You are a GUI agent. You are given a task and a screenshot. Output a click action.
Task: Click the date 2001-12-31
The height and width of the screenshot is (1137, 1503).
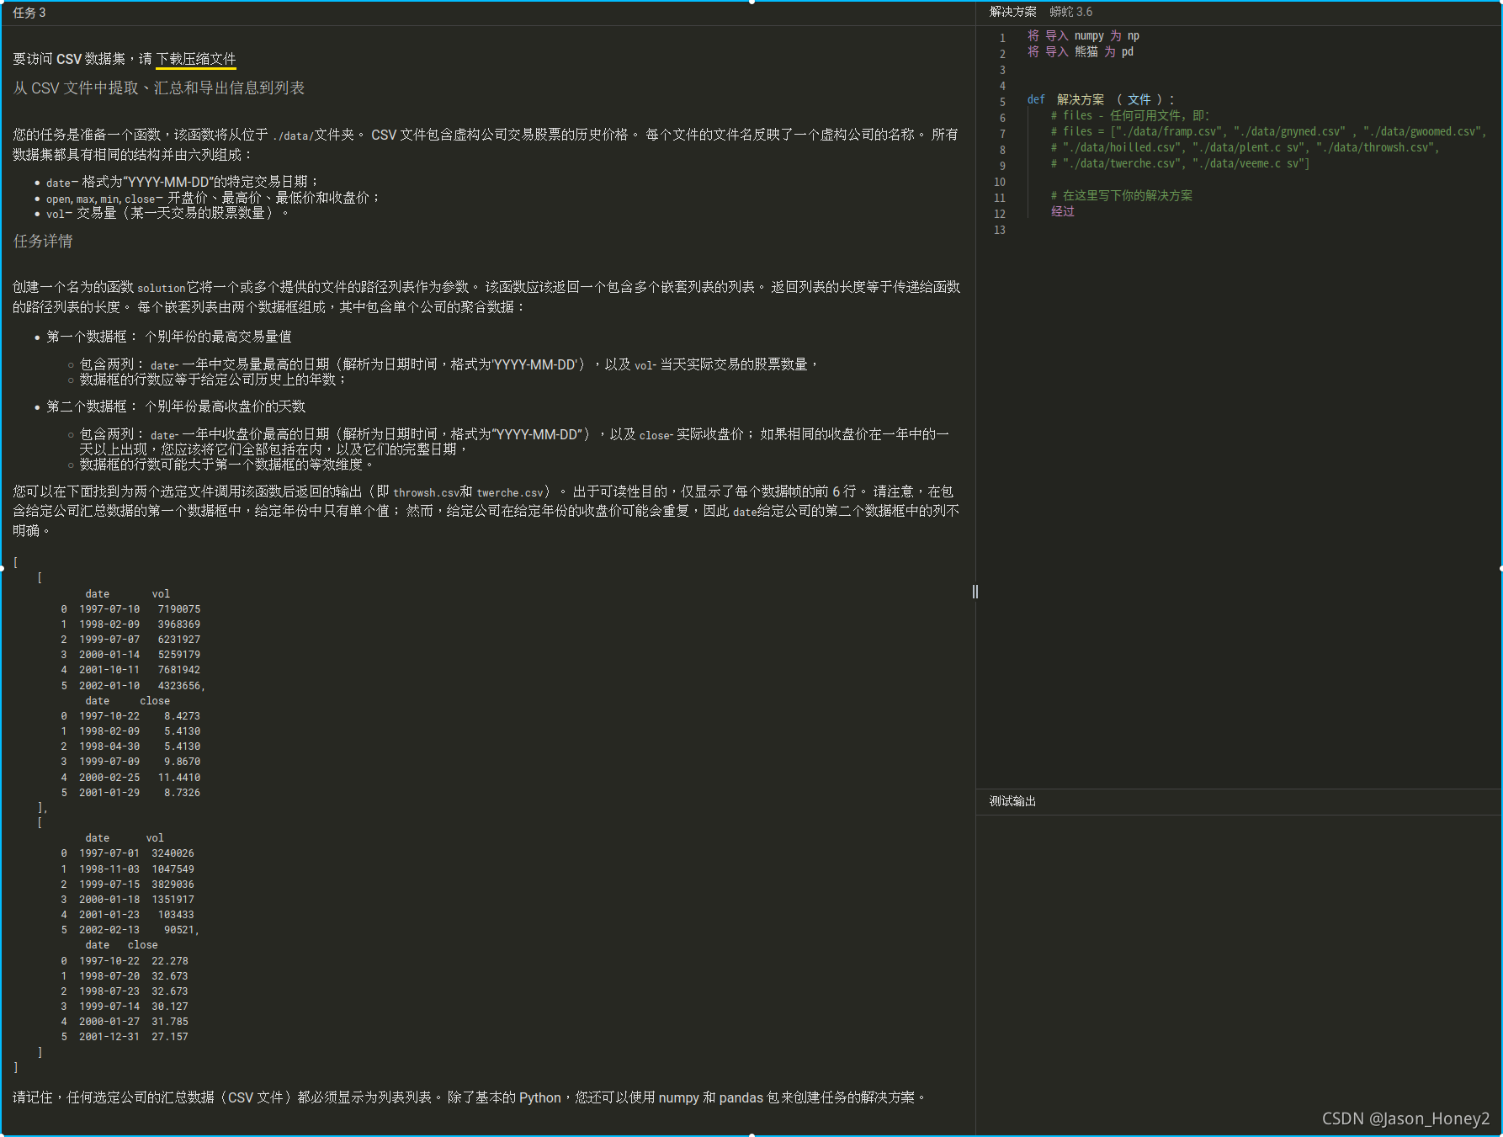coord(109,1037)
